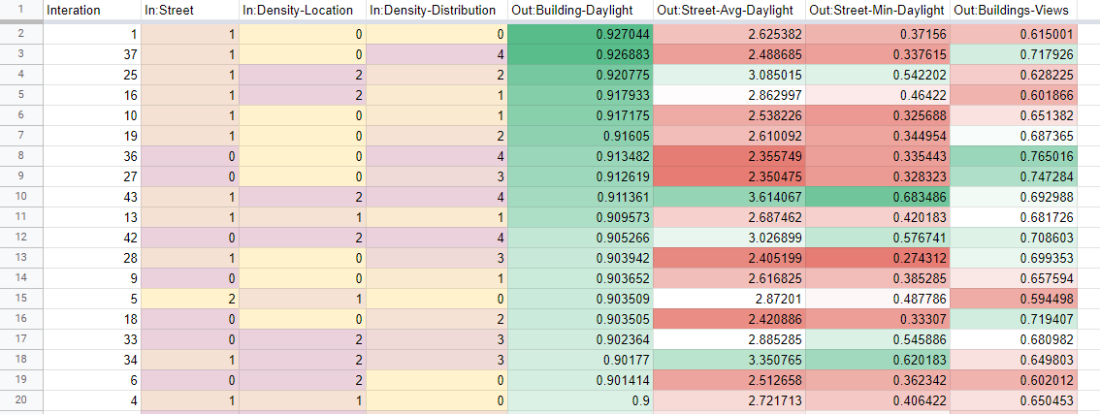Select cell containing 2.625382
The height and width of the screenshot is (414, 1100).
tap(728, 34)
